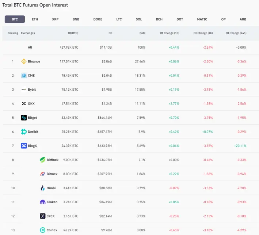The width and height of the screenshot is (259, 235).
Task: Open the Bitmex exchange name
Action: (x=52, y=174)
